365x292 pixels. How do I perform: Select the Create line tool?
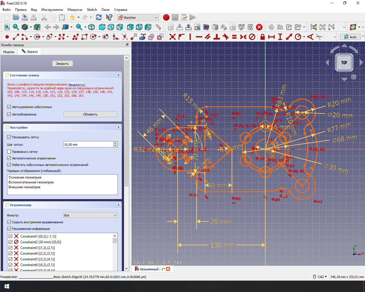pos(16,37)
